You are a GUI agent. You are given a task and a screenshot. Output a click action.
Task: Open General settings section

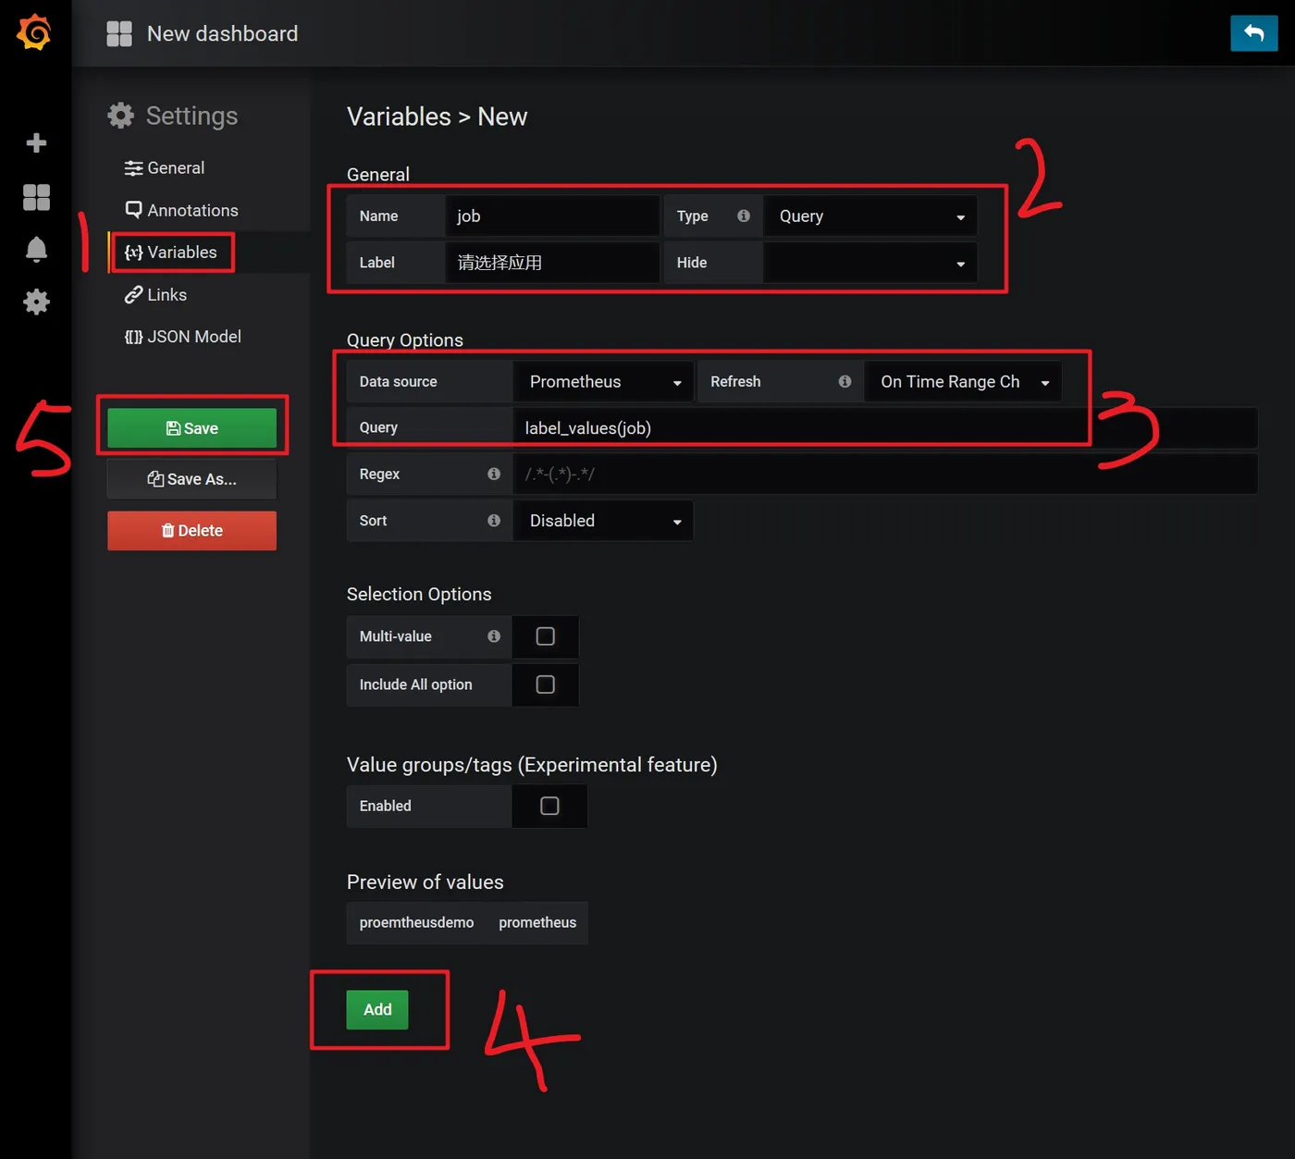click(x=165, y=167)
